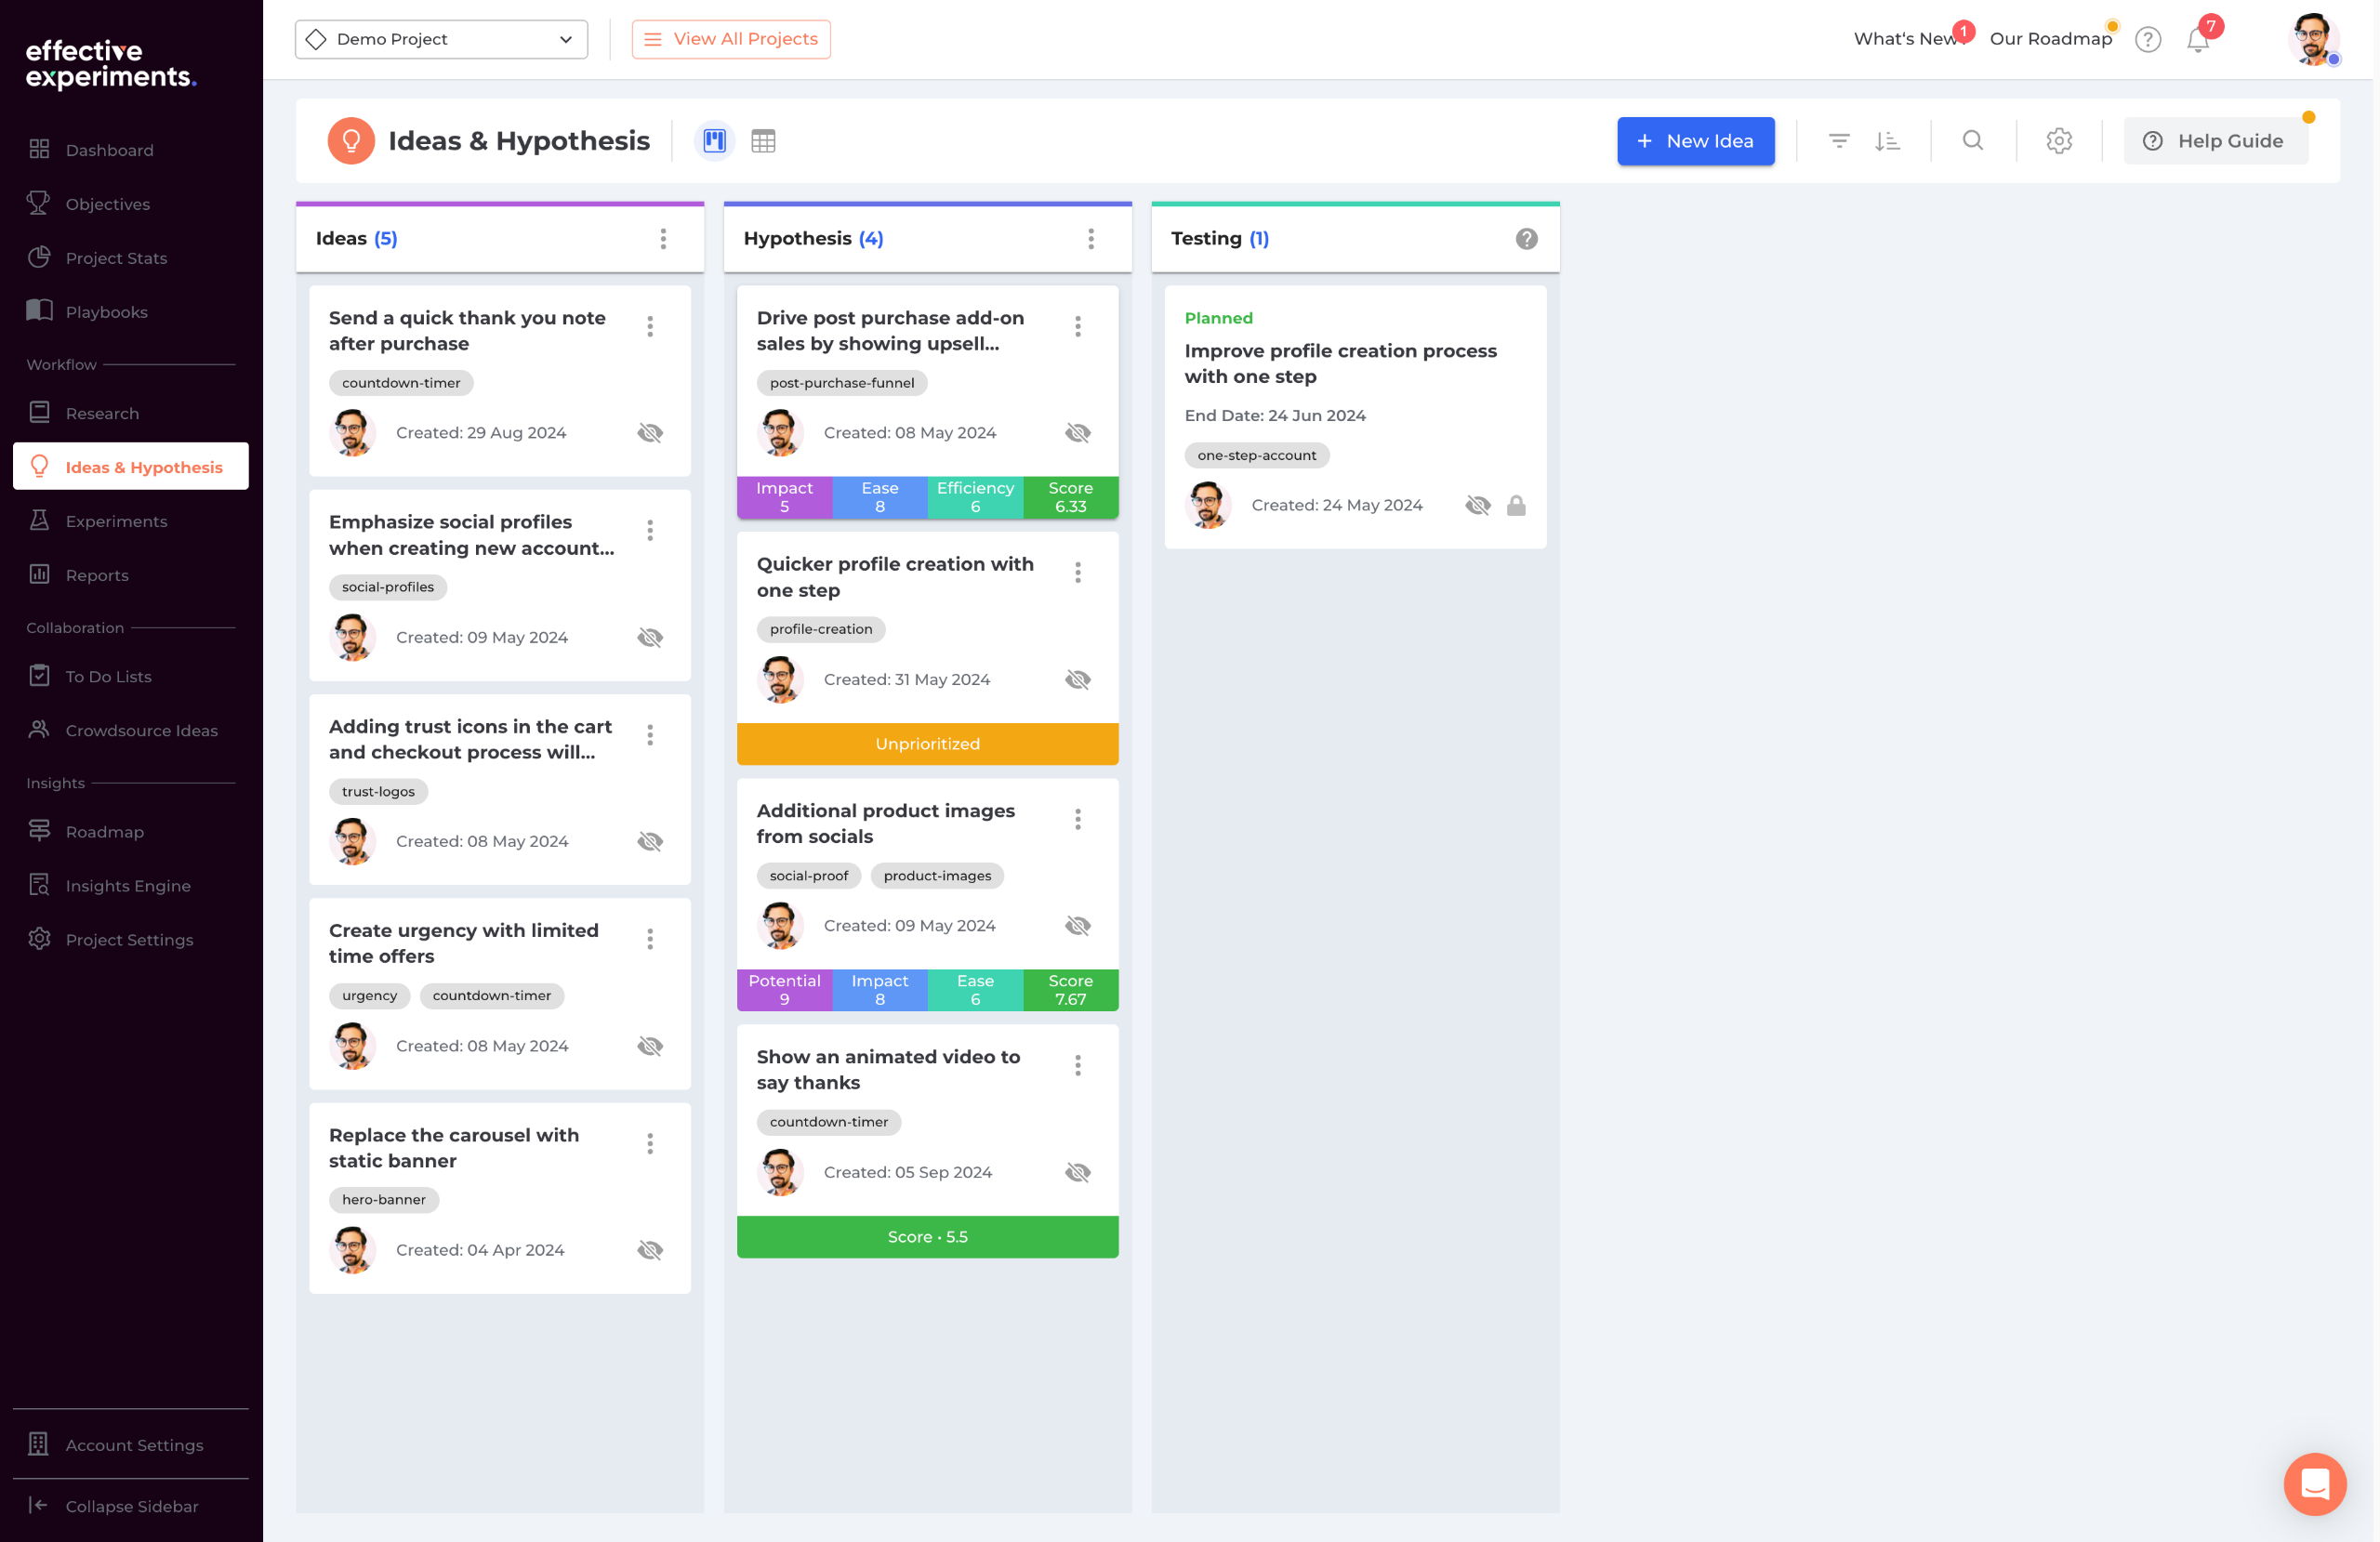Open Insights Engine in sidebar
The image size is (2380, 1542).
click(x=128, y=885)
